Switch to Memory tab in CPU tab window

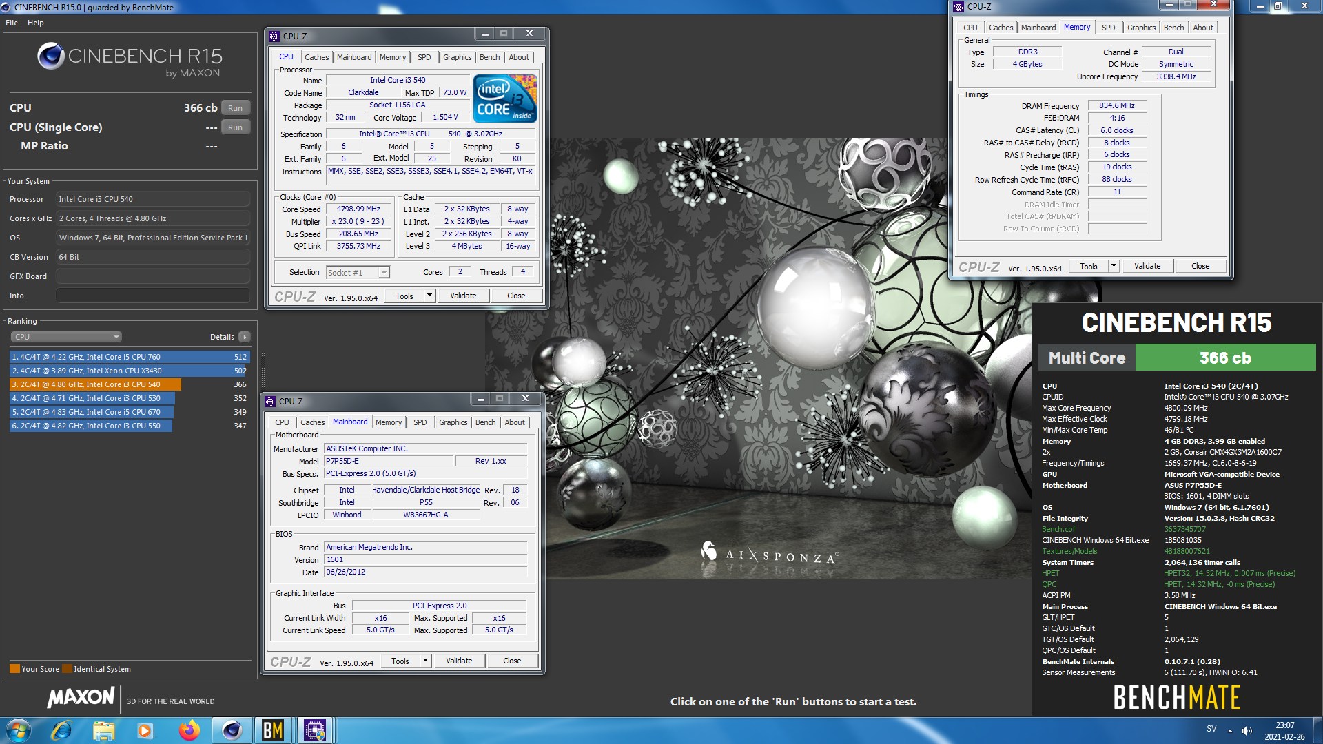pos(393,57)
